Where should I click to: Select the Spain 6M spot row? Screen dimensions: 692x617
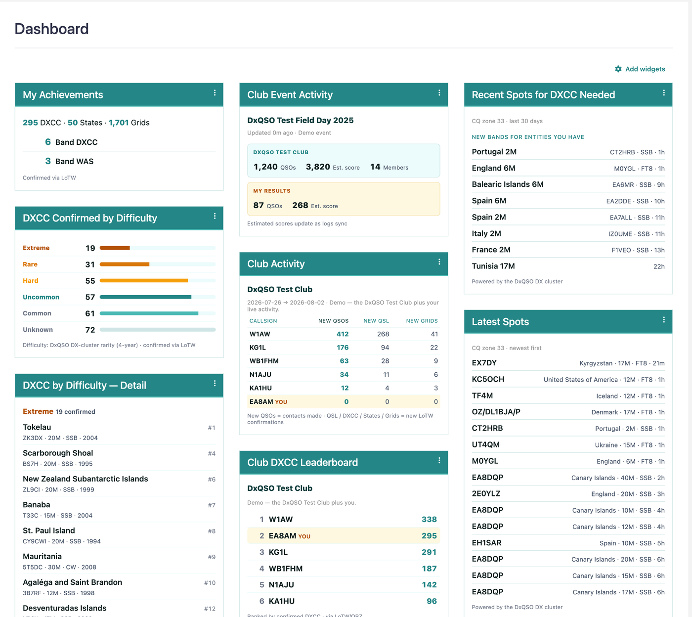[x=568, y=201]
